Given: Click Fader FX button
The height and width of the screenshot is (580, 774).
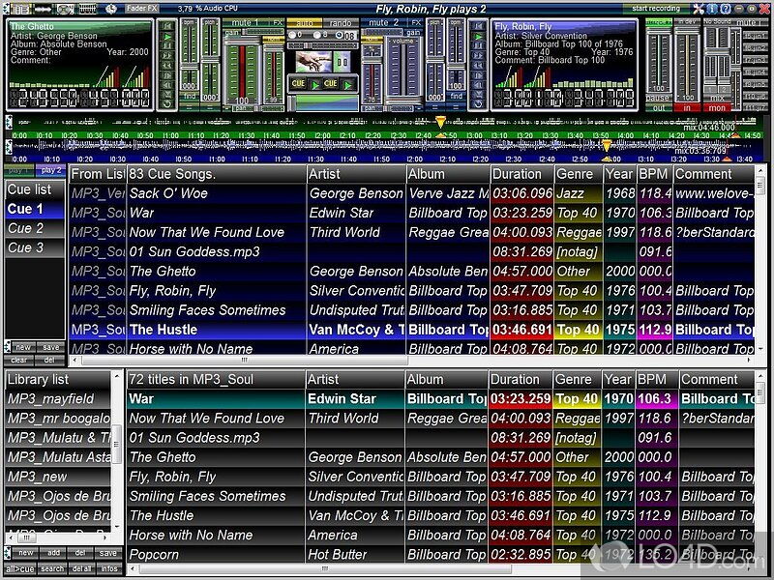Looking at the screenshot, I should [141, 9].
